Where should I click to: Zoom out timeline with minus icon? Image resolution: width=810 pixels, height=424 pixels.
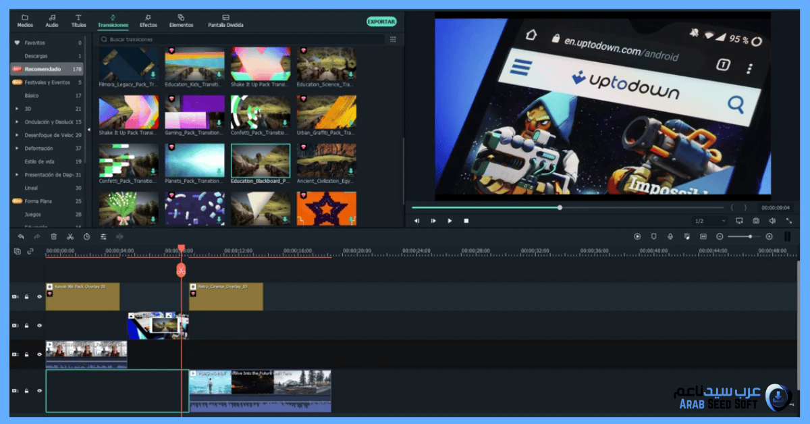click(x=720, y=236)
